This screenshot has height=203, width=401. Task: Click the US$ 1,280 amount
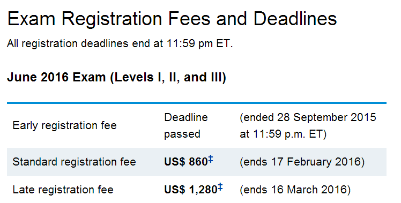tap(190, 190)
